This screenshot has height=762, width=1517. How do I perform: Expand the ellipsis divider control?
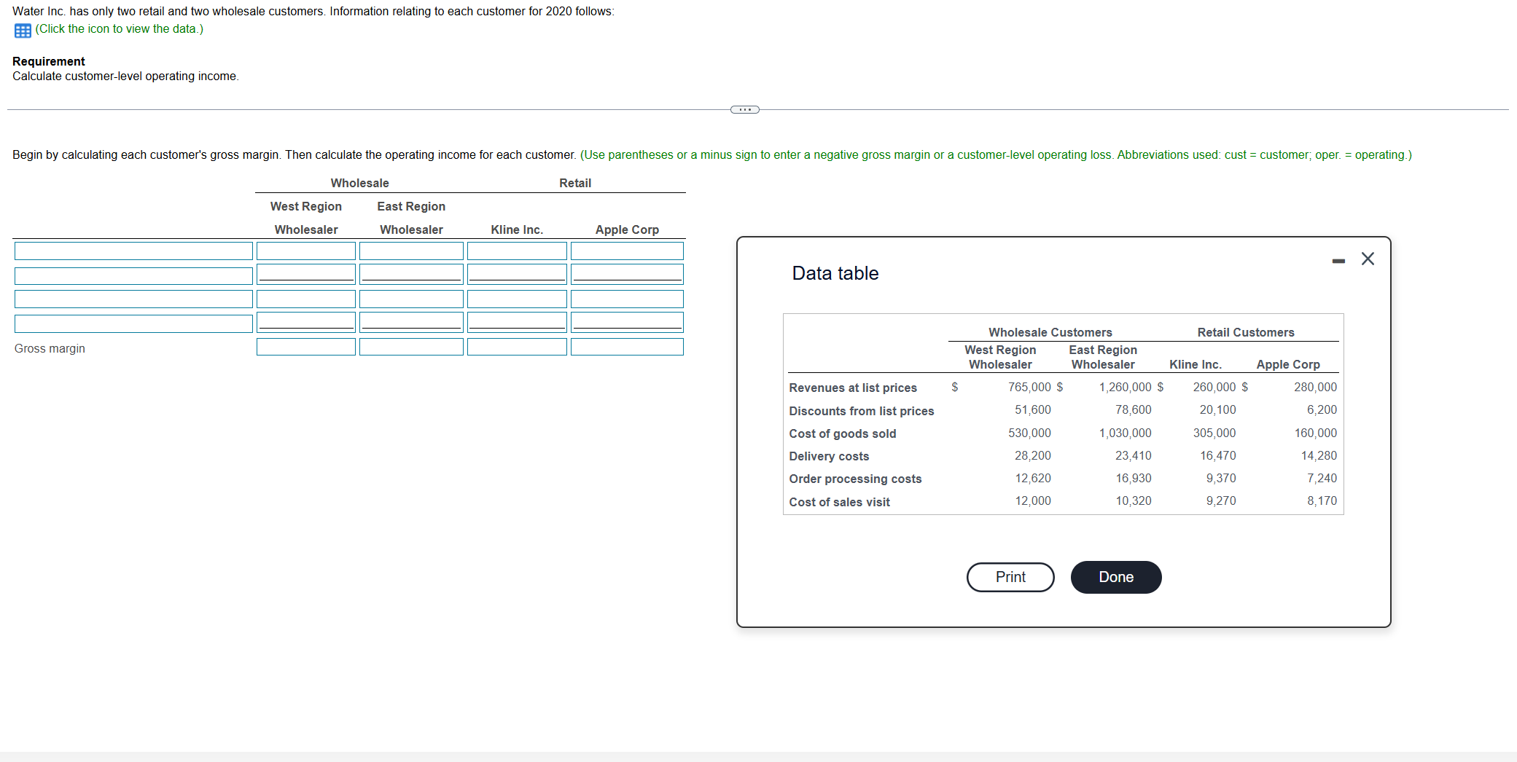click(x=745, y=109)
